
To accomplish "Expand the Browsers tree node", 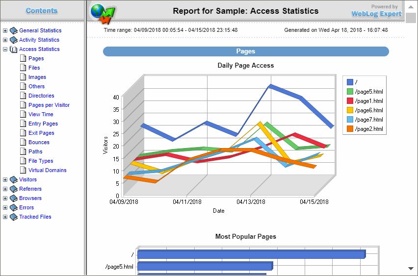I will 5,199.
